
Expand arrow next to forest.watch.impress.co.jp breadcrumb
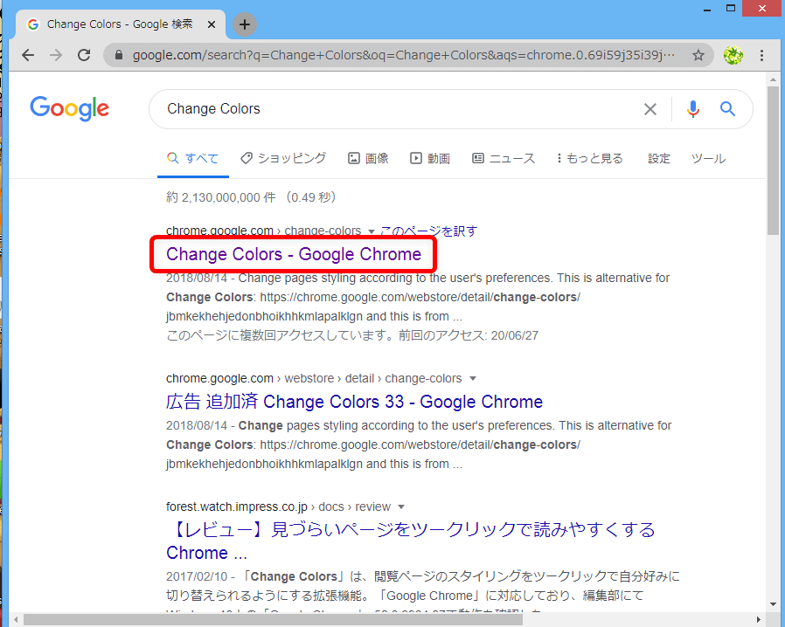[401, 507]
